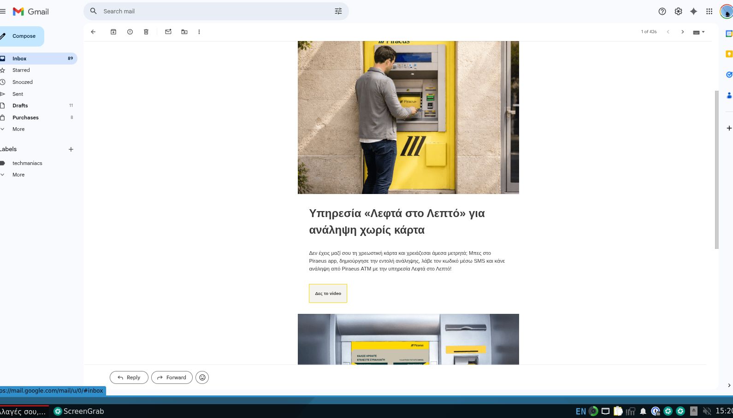Add an emoji reaction to email
Image resolution: width=733 pixels, height=418 pixels.
pyautogui.click(x=202, y=377)
